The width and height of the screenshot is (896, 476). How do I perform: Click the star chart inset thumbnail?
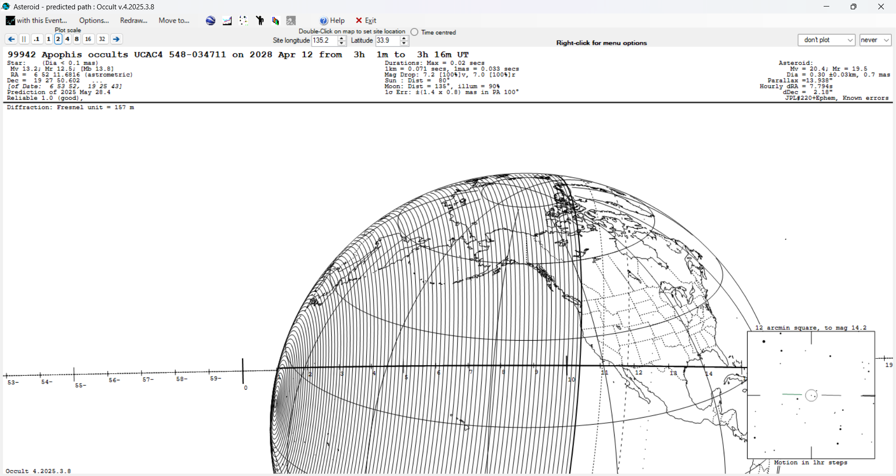point(811,395)
